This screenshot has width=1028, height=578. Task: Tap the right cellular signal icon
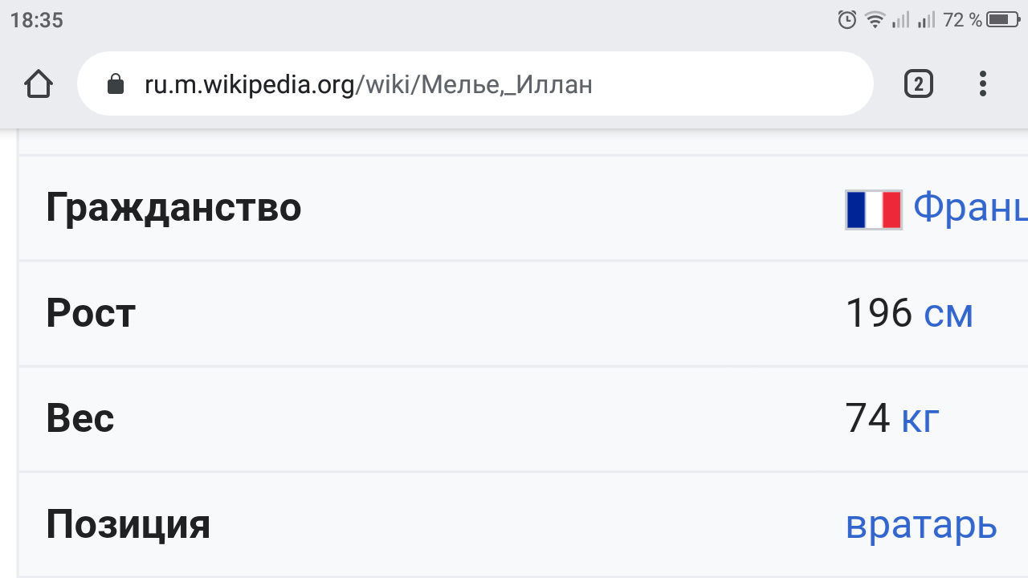[927, 20]
